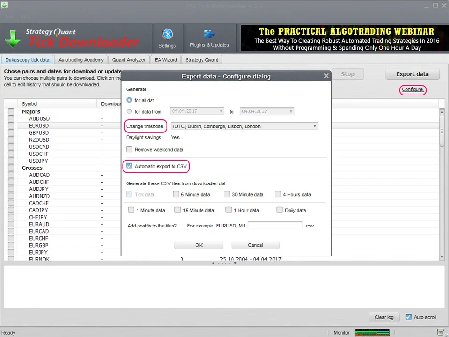Enable 4 Hours data checkbox

[x=278, y=194]
